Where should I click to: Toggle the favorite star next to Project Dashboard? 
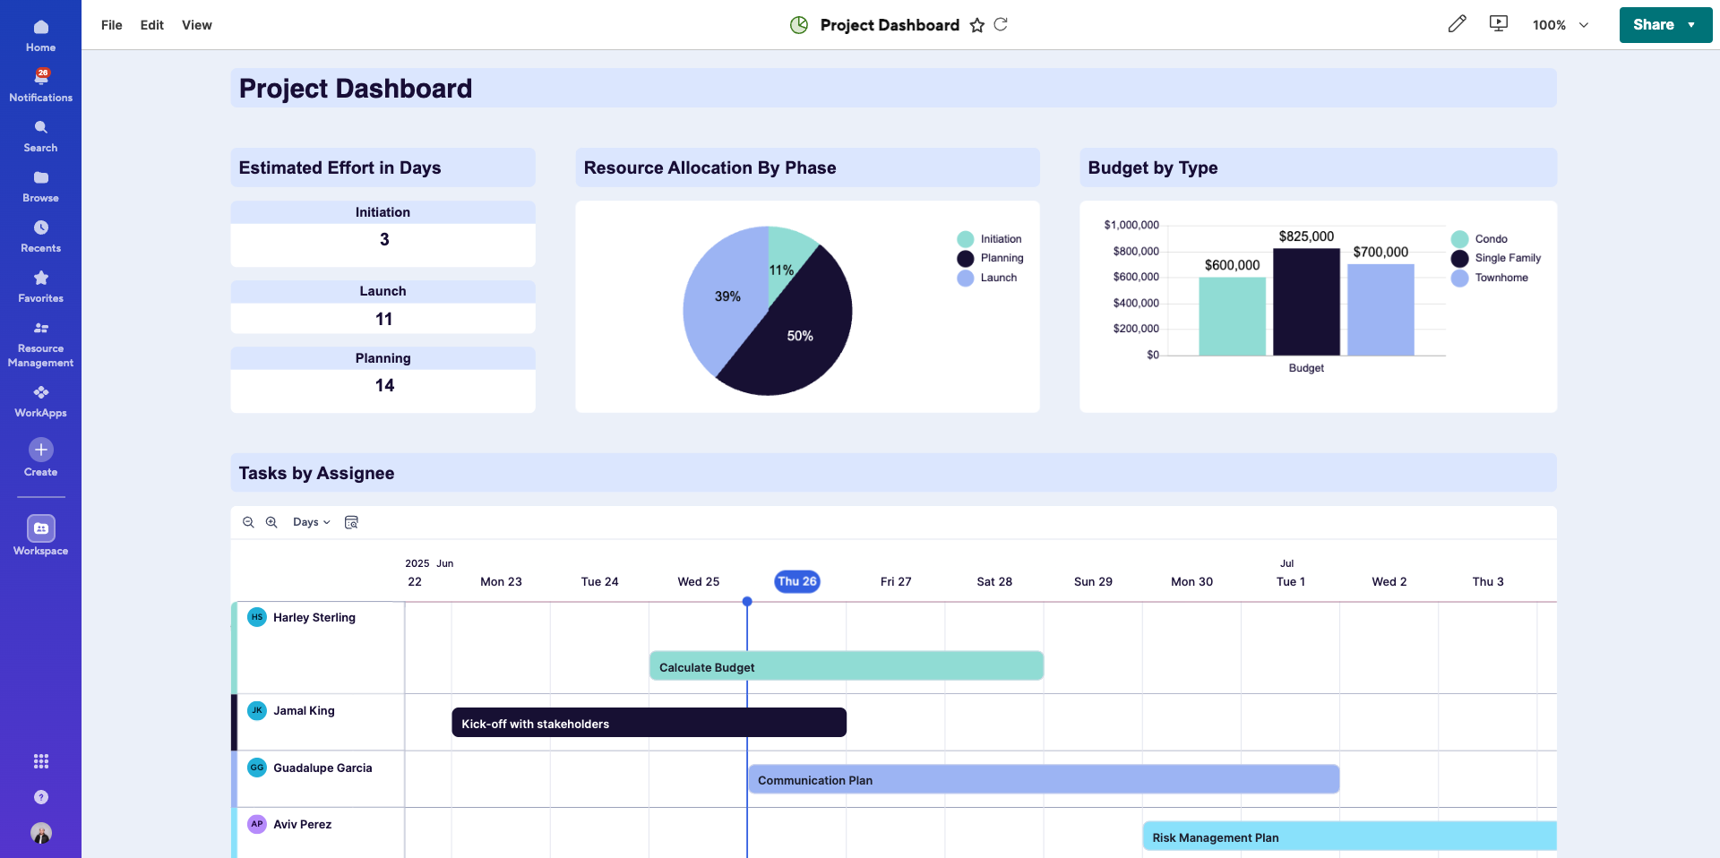pyautogui.click(x=977, y=25)
